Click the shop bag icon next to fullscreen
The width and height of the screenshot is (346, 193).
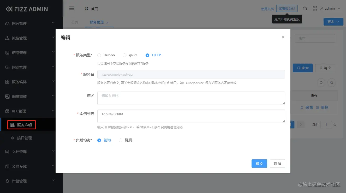click(x=305, y=8)
